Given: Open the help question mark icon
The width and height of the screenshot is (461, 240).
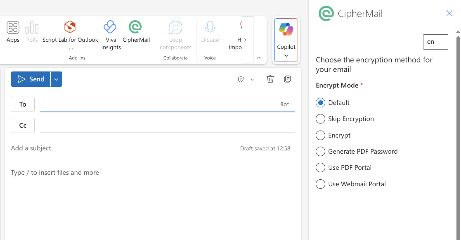Looking at the screenshot, I should (x=240, y=79).
